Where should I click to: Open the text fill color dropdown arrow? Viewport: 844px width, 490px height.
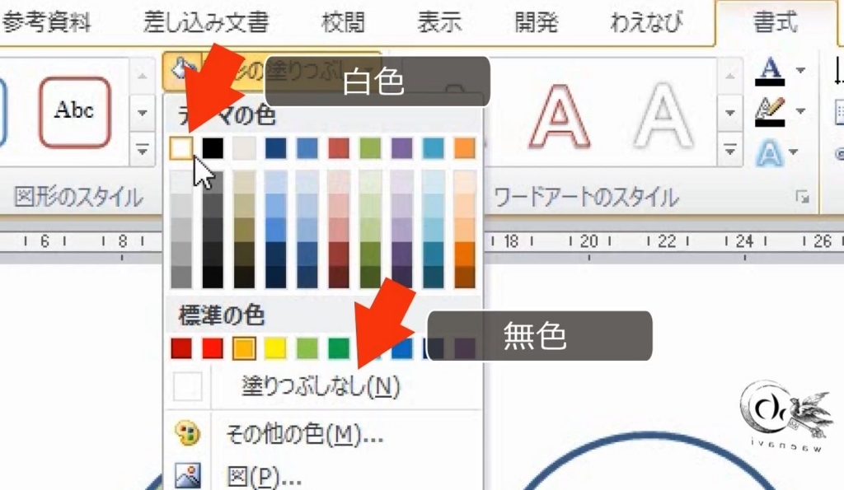pyautogui.click(x=799, y=70)
